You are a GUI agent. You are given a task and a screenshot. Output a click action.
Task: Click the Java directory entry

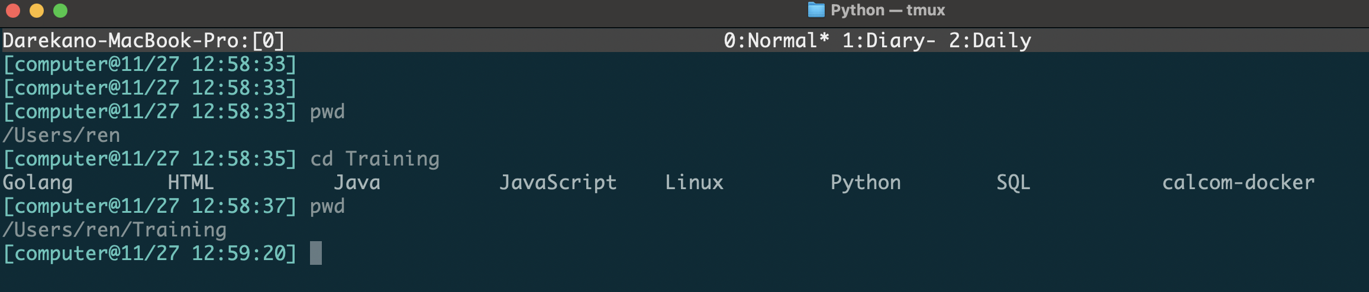tap(357, 183)
